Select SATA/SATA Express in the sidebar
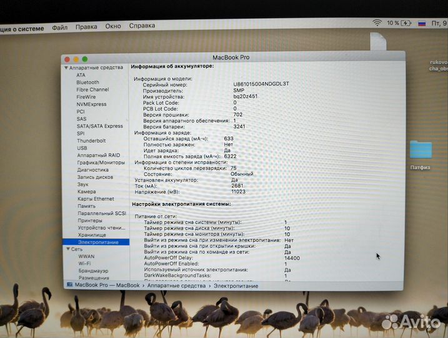 [x=100, y=126]
